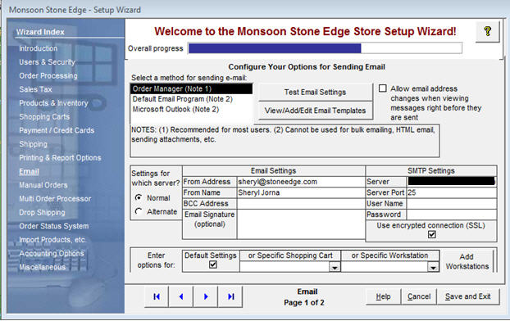Click the BCC Address input field

click(301, 204)
